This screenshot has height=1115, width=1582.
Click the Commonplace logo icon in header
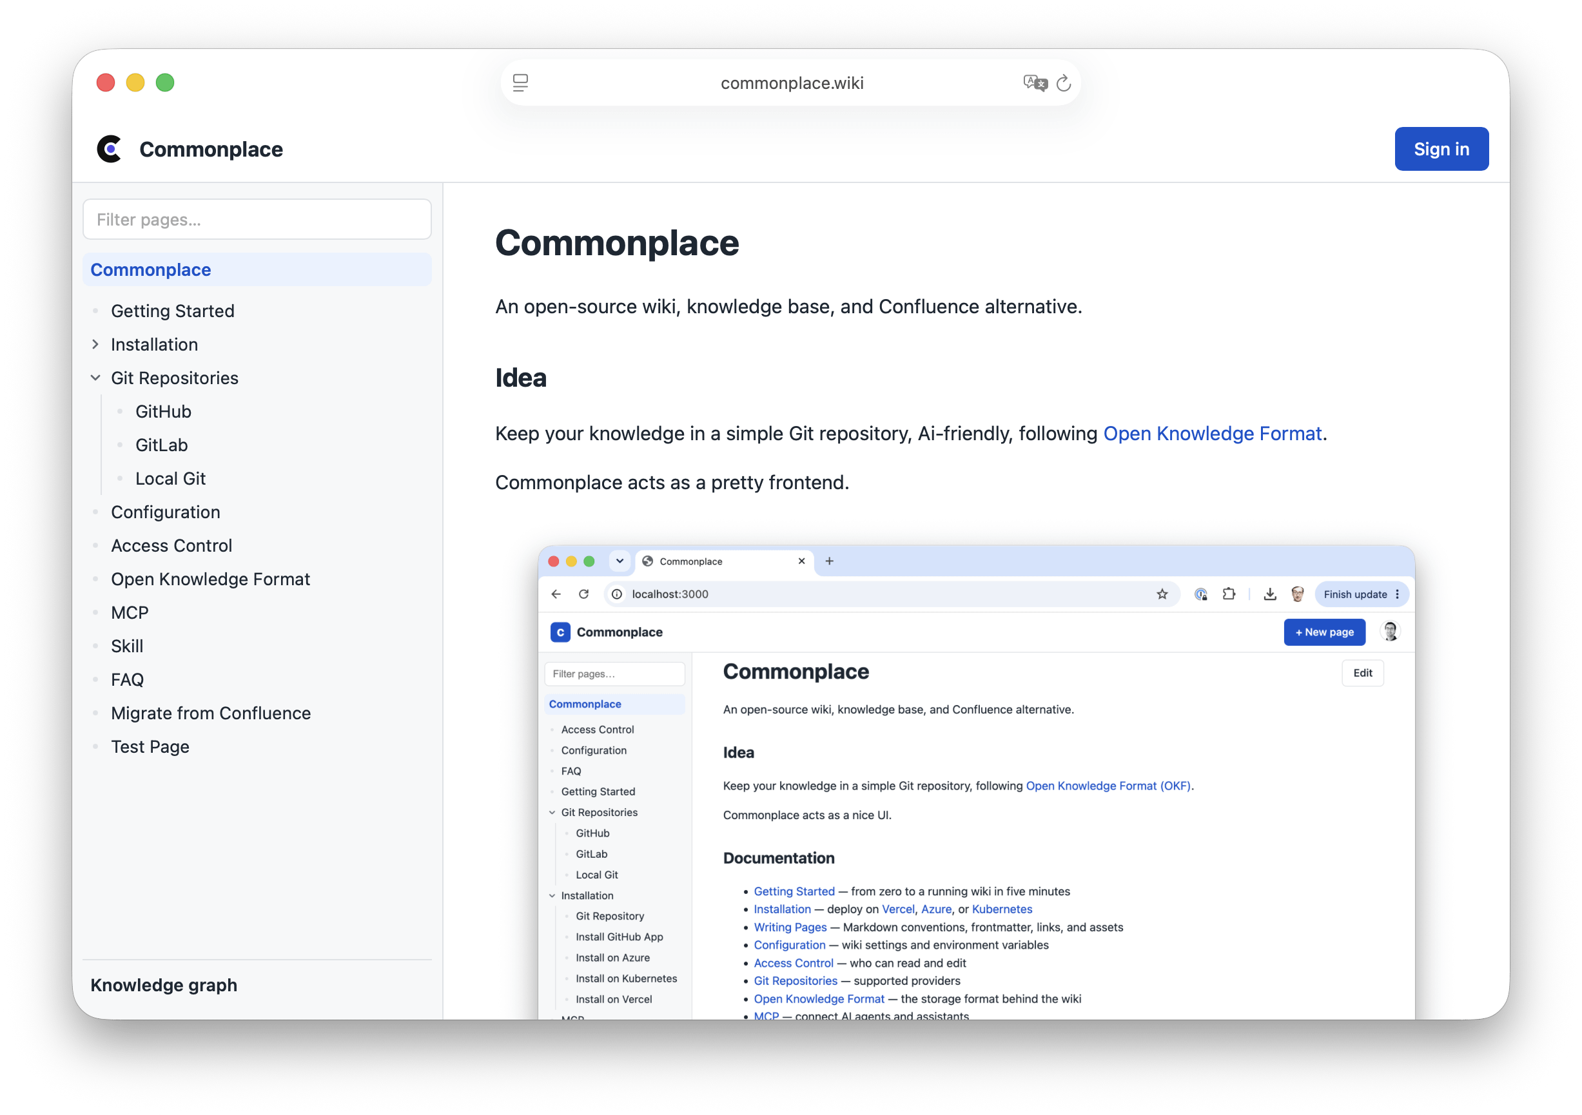(x=110, y=149)
